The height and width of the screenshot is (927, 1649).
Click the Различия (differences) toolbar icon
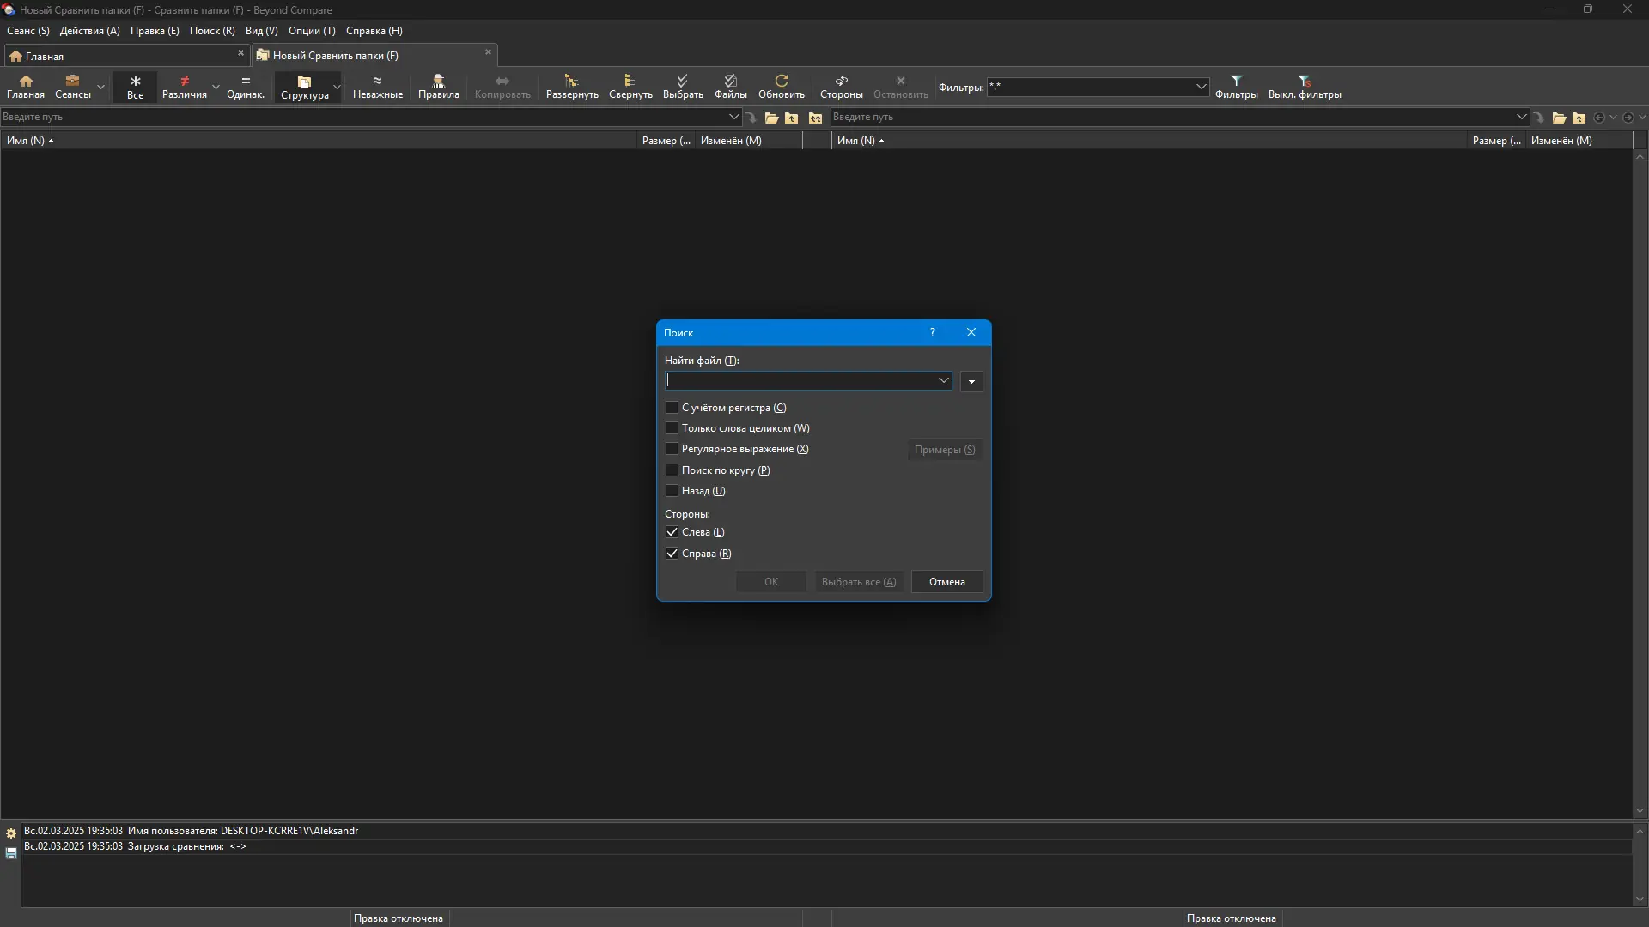[x=184, y=87]
